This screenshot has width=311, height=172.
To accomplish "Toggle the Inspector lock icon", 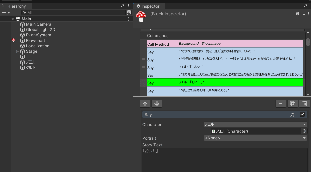I will point(306,6).
